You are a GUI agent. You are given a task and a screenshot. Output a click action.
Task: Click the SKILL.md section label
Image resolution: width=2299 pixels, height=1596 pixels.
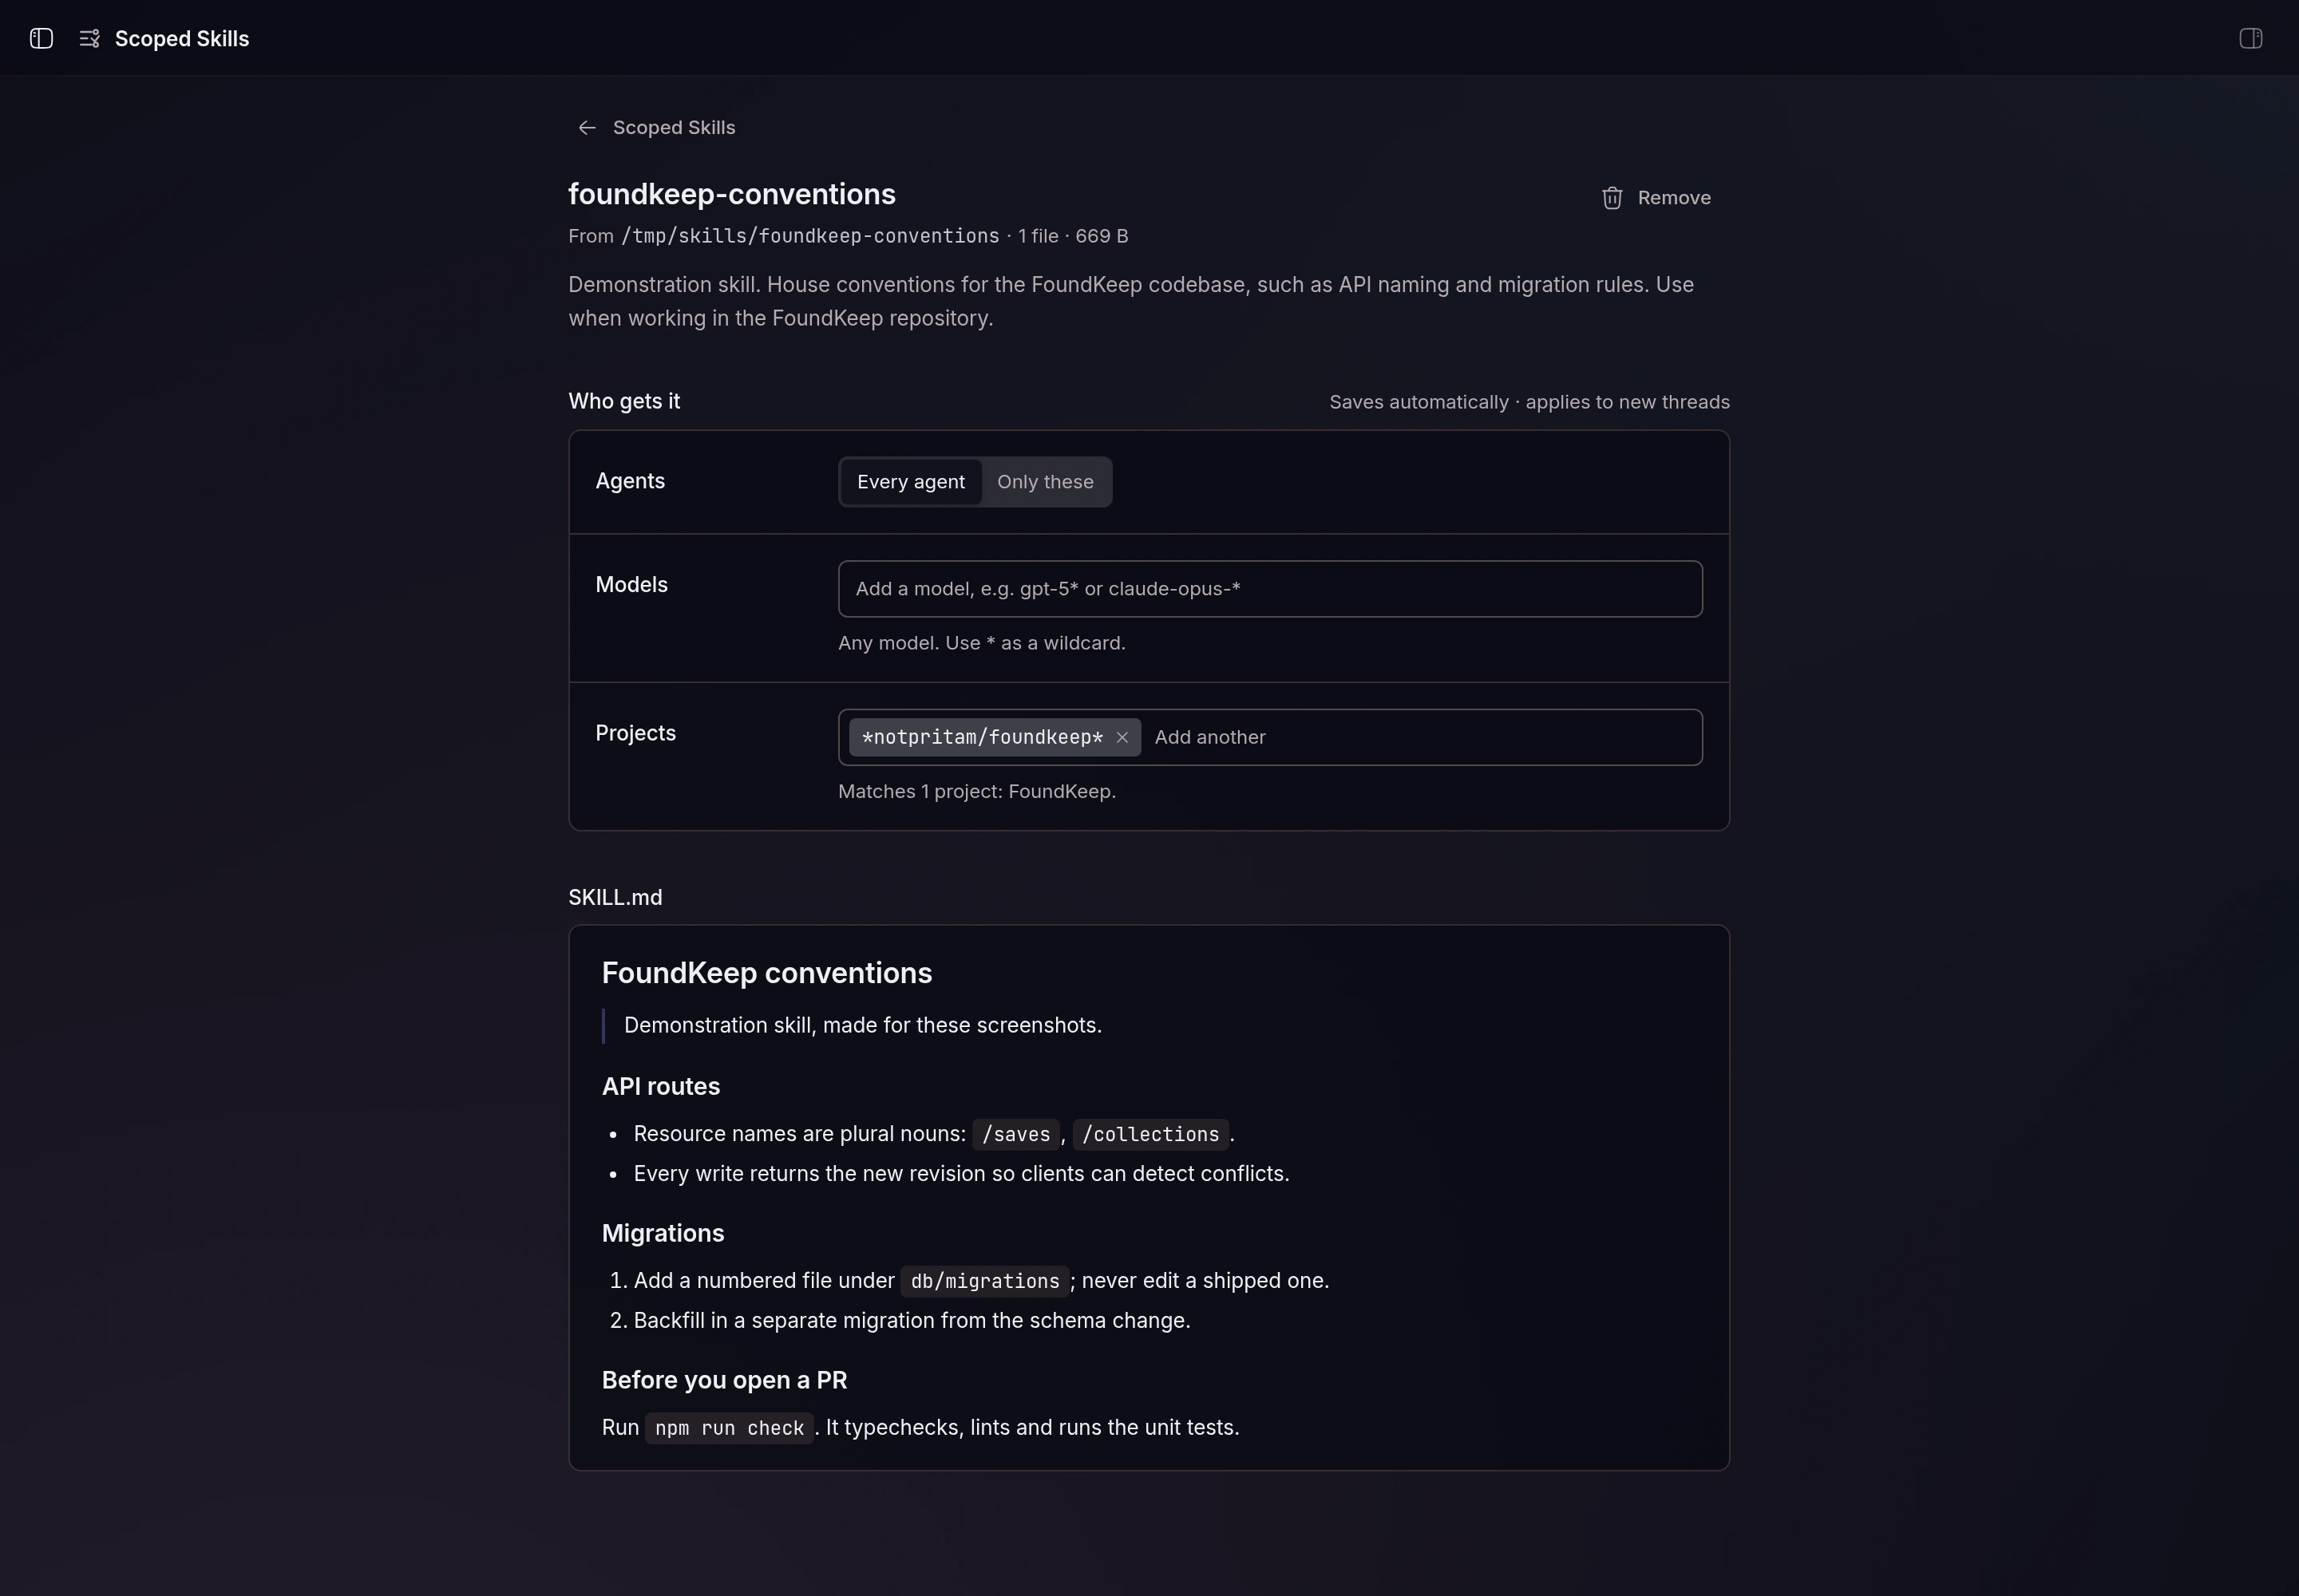point(615,897)
